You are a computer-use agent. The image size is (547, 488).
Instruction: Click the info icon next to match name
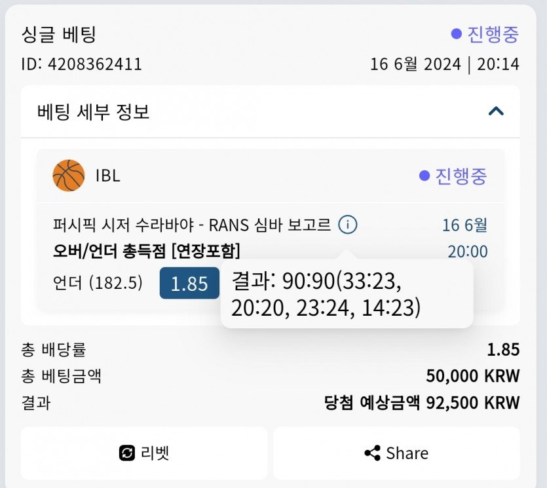[x=348, y=225]
